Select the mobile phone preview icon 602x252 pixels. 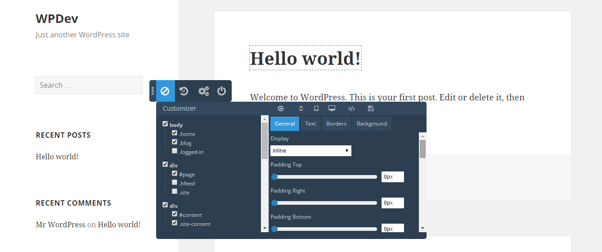[x=301, y=108]
